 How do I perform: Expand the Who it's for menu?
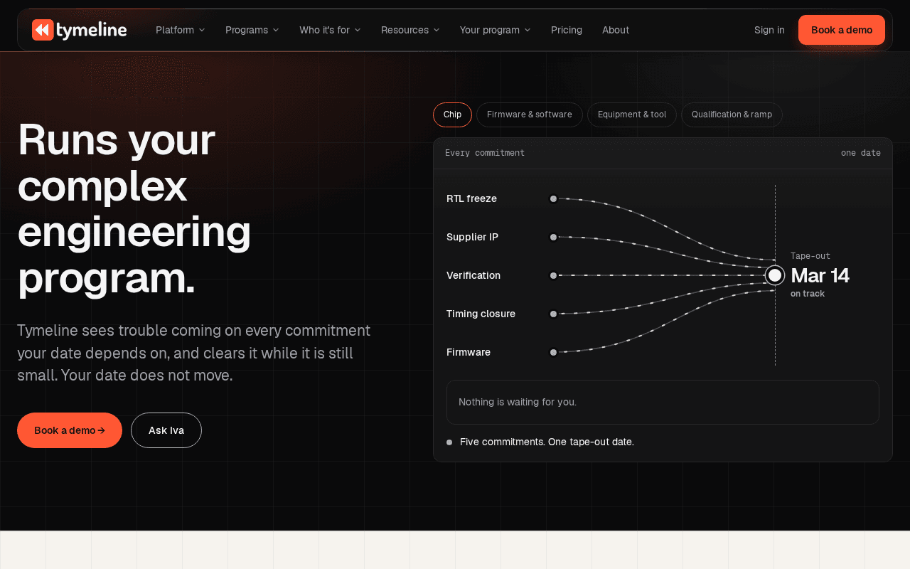coord(330,30)
